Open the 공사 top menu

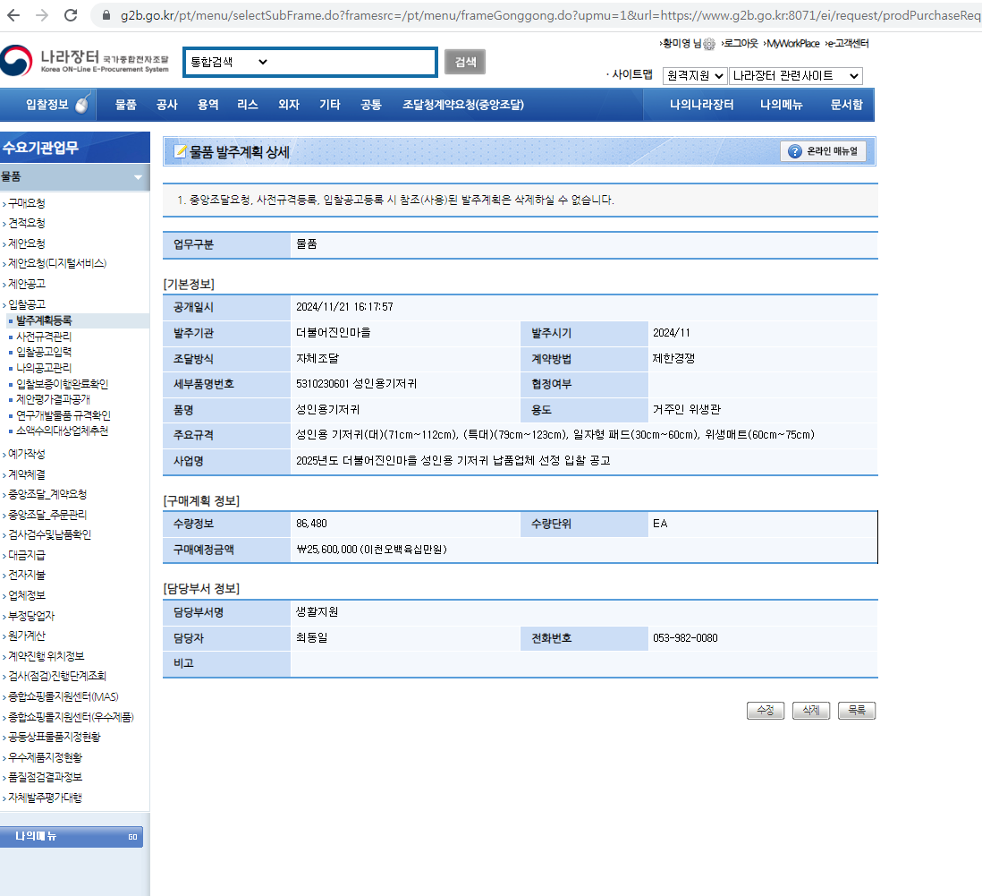pos(166,105)
